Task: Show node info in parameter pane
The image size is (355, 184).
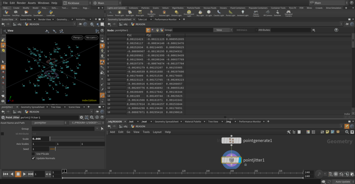Action: tap(97, 117)
